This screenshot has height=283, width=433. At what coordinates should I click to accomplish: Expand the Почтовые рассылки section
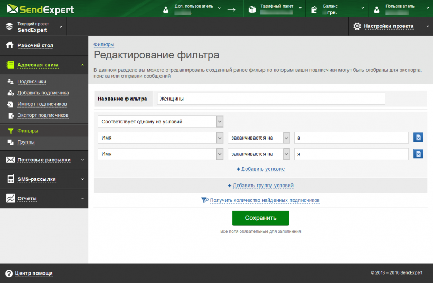[x=82, y=160]
